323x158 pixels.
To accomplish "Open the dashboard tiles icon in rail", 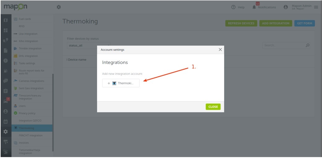I will point(6,30).
